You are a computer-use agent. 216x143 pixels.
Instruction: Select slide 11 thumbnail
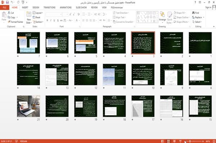click(x=114, y=75)
